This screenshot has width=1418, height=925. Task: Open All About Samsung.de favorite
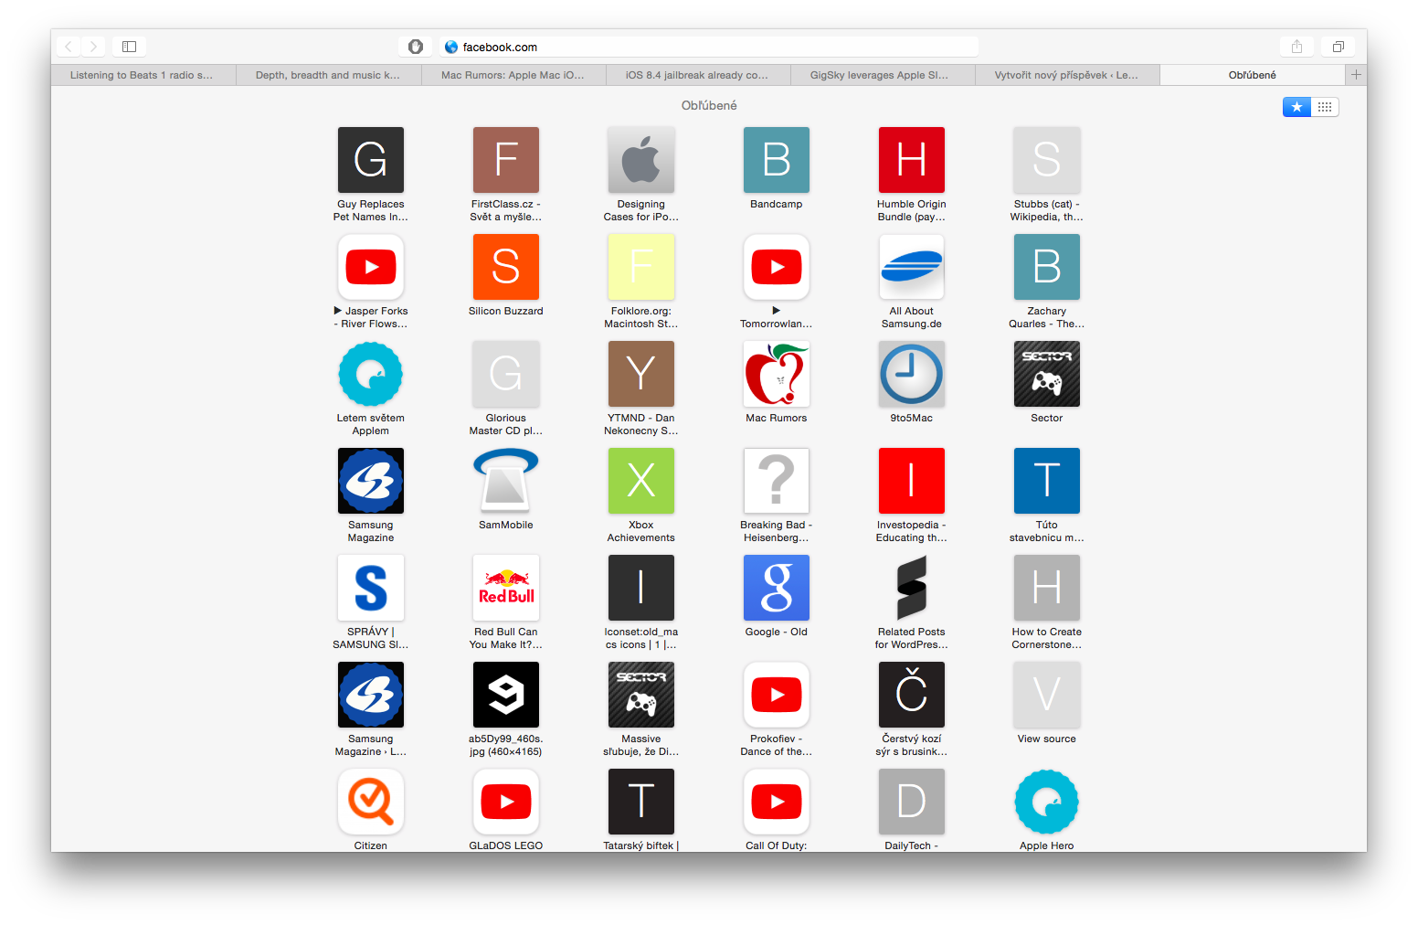[912, 267]
